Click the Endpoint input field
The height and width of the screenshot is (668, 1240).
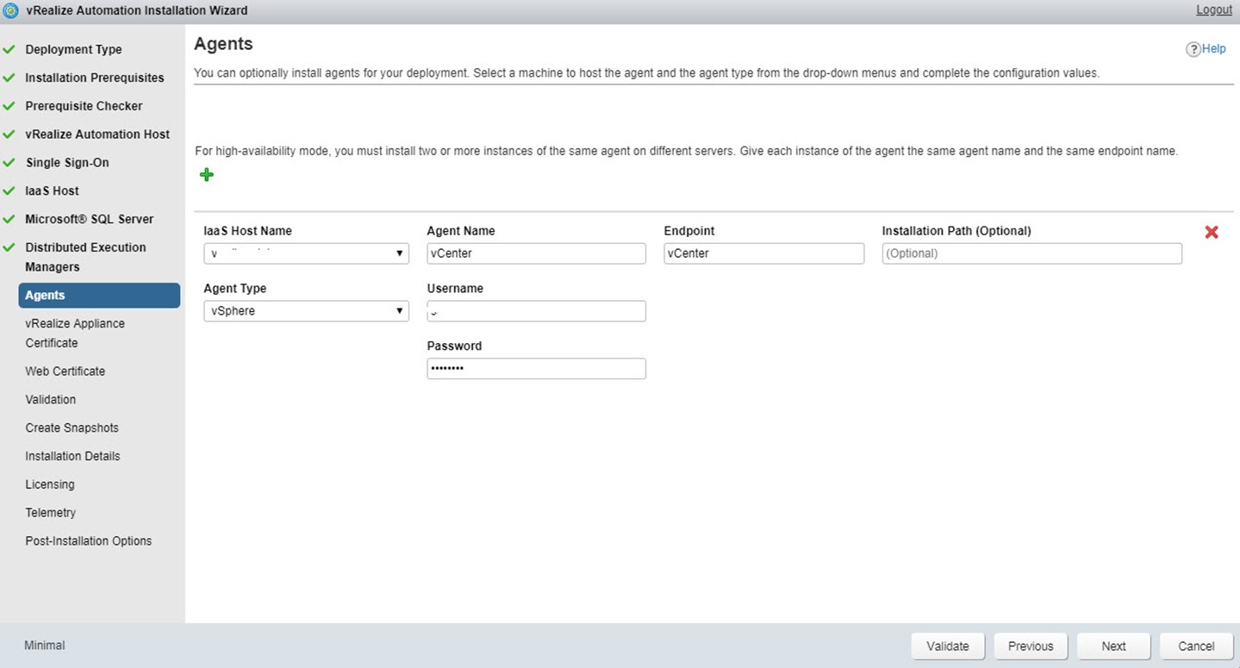point(763,253)
